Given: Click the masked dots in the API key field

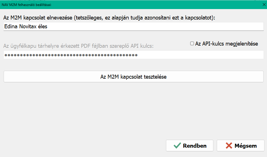Looking at the screenshot, I should (x=71, y=55).
